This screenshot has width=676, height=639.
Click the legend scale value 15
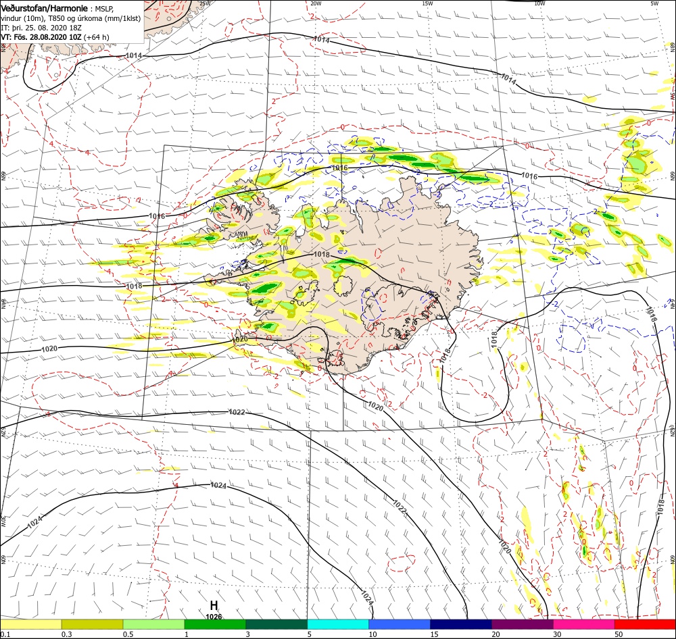coord(434,634)
